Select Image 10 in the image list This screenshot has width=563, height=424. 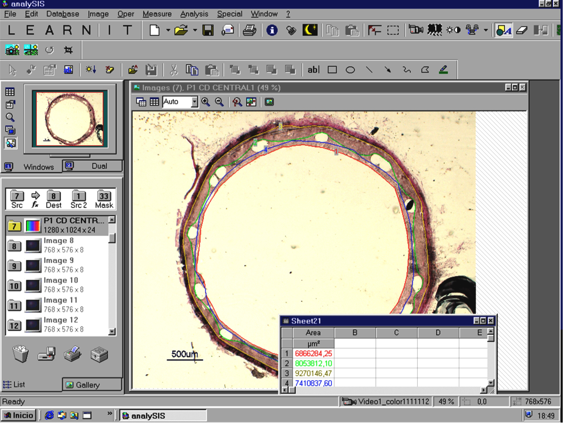click(x=60, y=285)
